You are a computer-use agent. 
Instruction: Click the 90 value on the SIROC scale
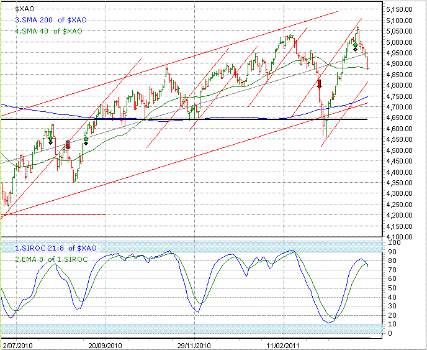click(x=392, y=252)
